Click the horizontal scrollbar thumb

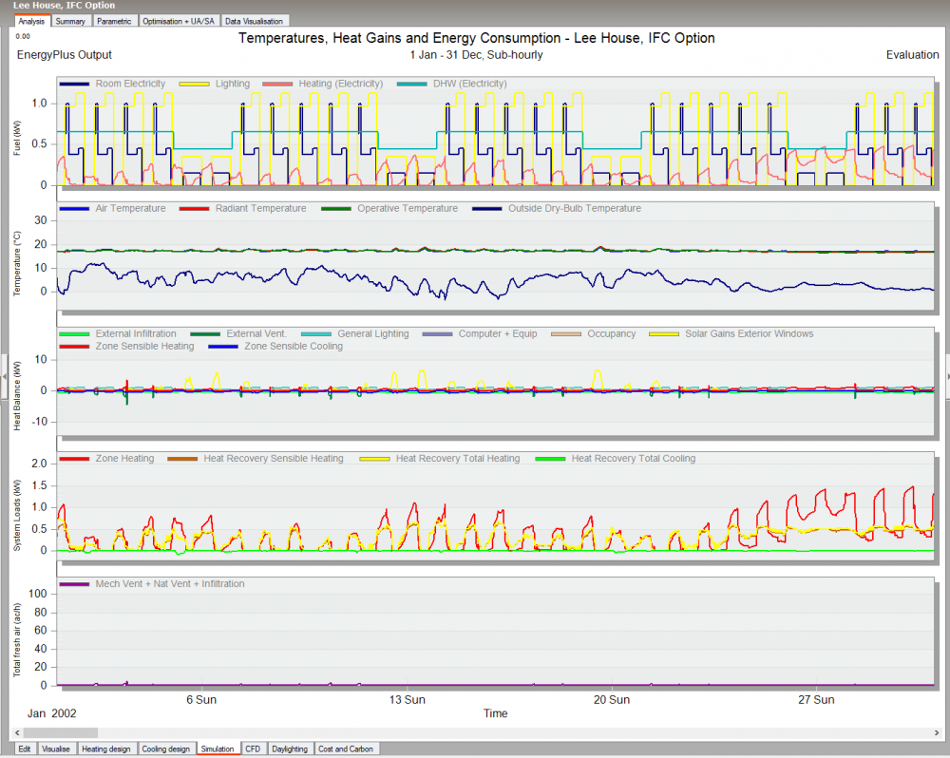point(61,733)
